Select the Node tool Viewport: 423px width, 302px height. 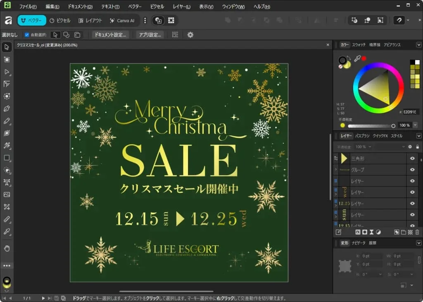tap(7, 72)
